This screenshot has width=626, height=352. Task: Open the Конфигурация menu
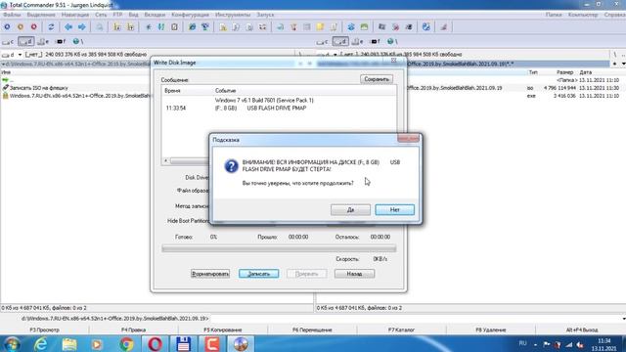(190, 15)
